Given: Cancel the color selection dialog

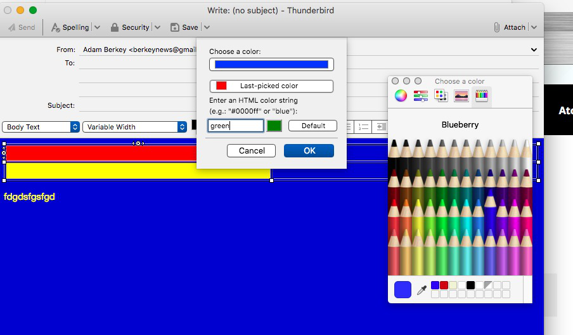Looking at the screenshot, I should [251, 150].
